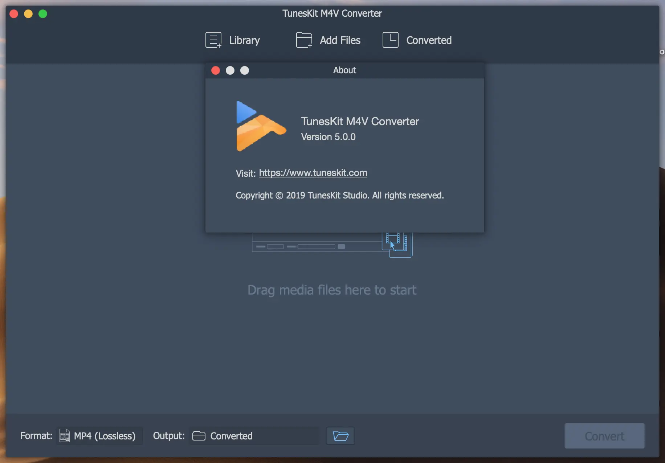The image size is (665, 463).
Task: Open output folder with blue folder button
Action: pos(340,436)
